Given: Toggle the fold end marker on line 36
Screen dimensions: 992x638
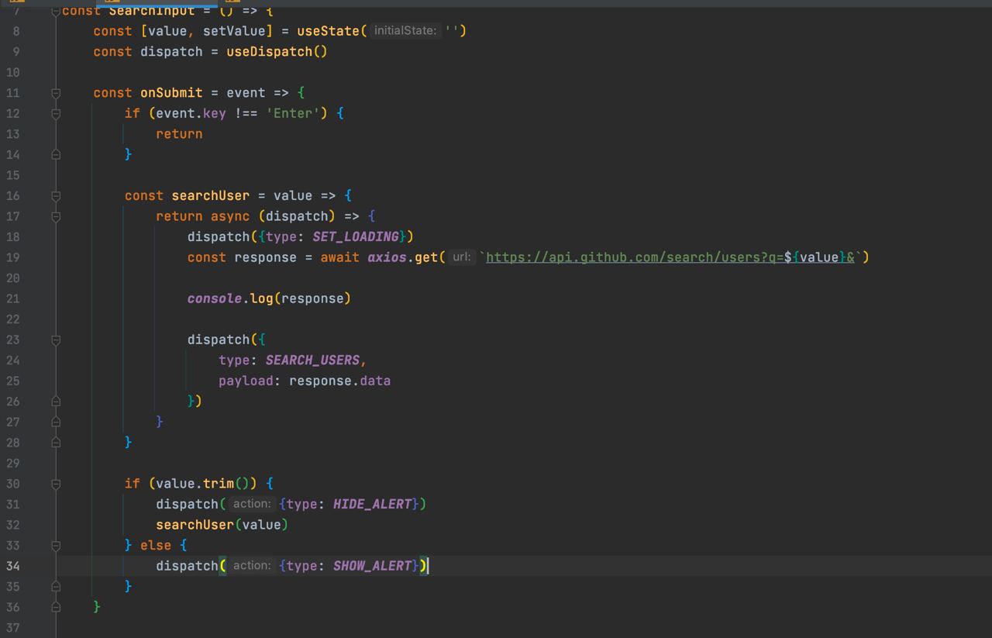Looking at the screenshot, I should pos(56,607).
